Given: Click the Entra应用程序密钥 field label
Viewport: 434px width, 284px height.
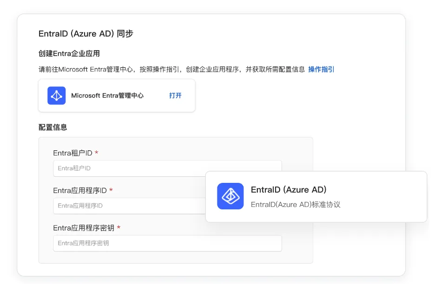Looking at the screenshot, I should (84, 228).
